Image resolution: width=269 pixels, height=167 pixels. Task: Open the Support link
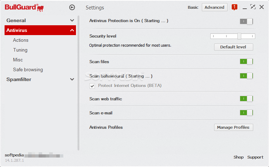255,157
